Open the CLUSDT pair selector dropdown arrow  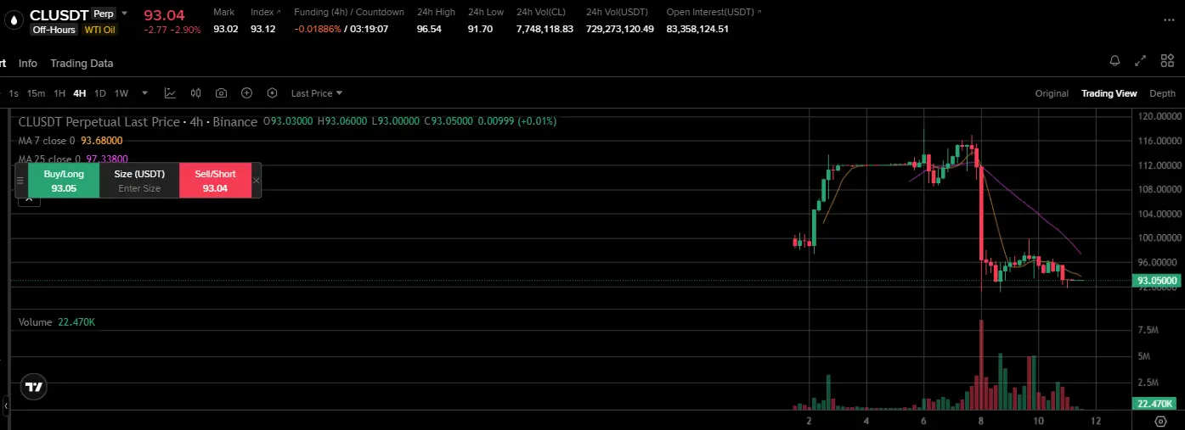125,14
